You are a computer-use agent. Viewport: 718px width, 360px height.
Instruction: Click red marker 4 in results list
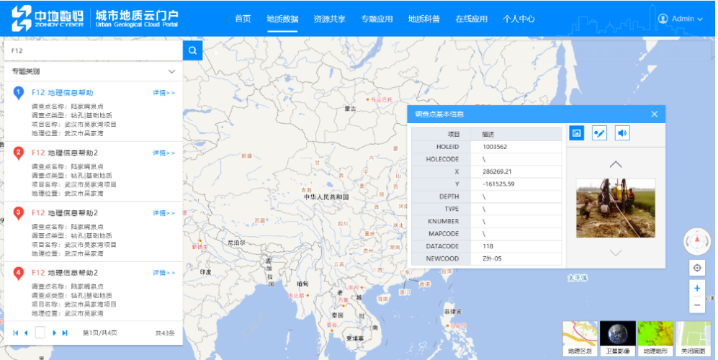(18, 274)
